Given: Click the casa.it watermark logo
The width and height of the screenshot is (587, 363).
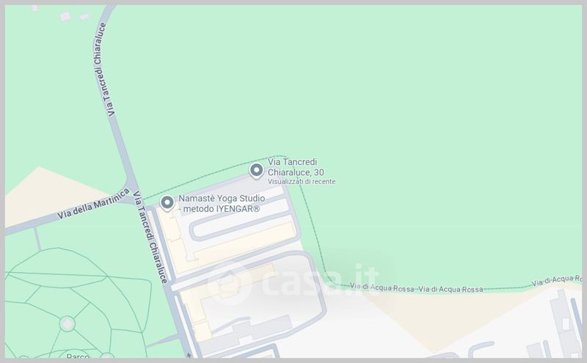Looking at the screenshot, I should tap(293, 282).
